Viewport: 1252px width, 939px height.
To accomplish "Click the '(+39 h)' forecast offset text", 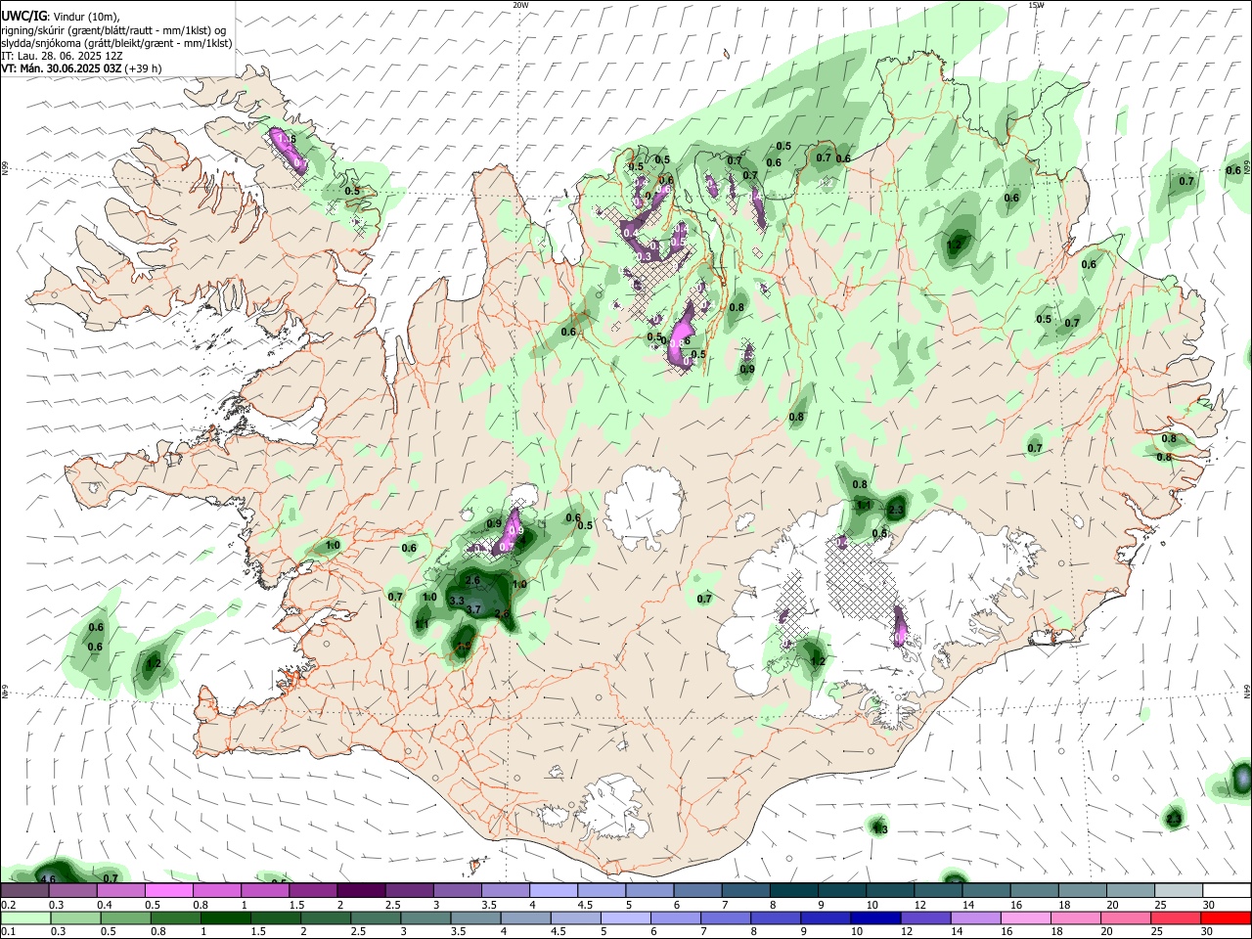I will [x=144, y=68].
